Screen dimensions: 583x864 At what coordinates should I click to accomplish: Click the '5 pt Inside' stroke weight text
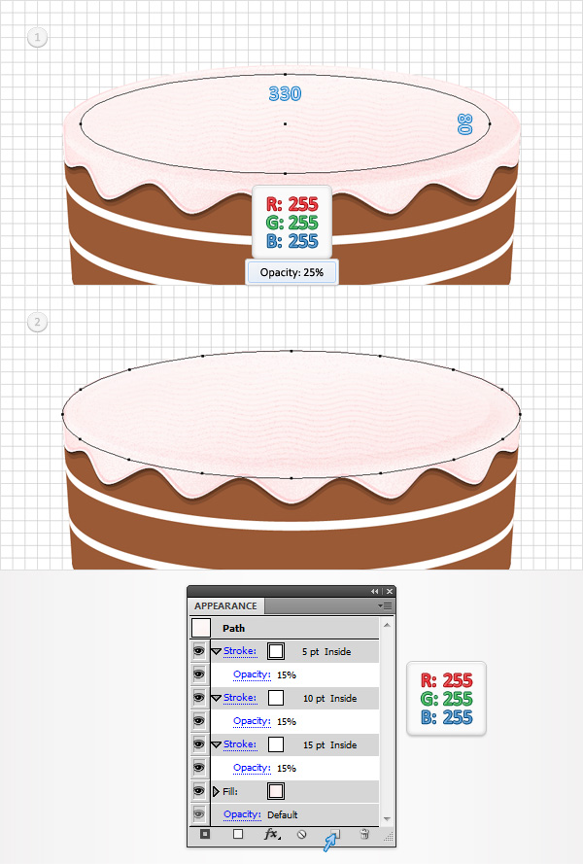click(326, 651)
